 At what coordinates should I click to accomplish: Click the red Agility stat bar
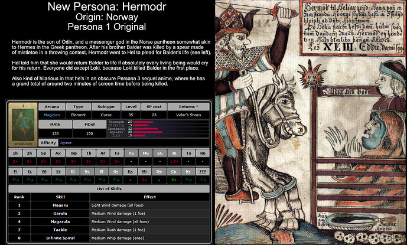[148, 132]
